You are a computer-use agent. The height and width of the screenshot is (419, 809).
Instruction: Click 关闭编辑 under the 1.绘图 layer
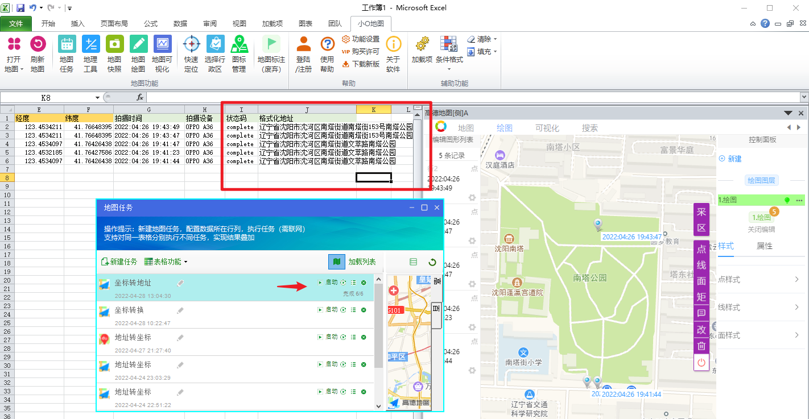(x=762, y=230)
